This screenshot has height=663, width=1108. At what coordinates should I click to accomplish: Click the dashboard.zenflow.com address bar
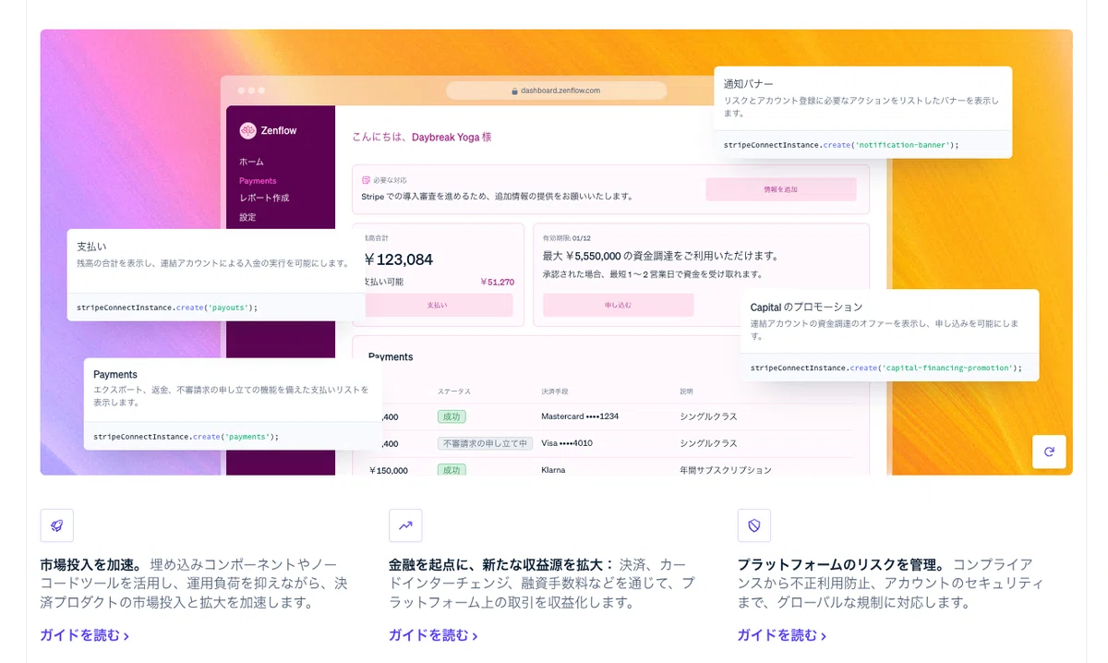coord(556,90)
